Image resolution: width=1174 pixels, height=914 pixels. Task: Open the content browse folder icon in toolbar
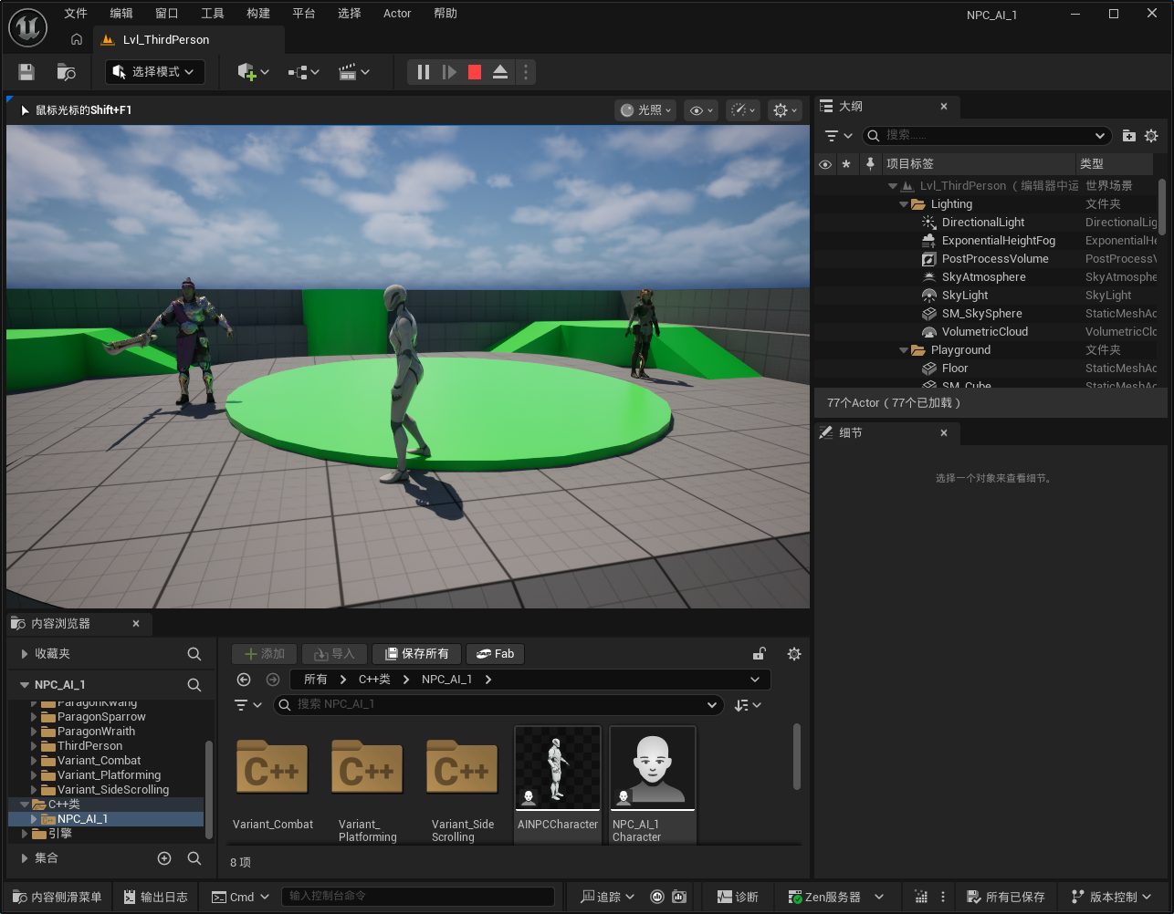[x=66, y=72]
